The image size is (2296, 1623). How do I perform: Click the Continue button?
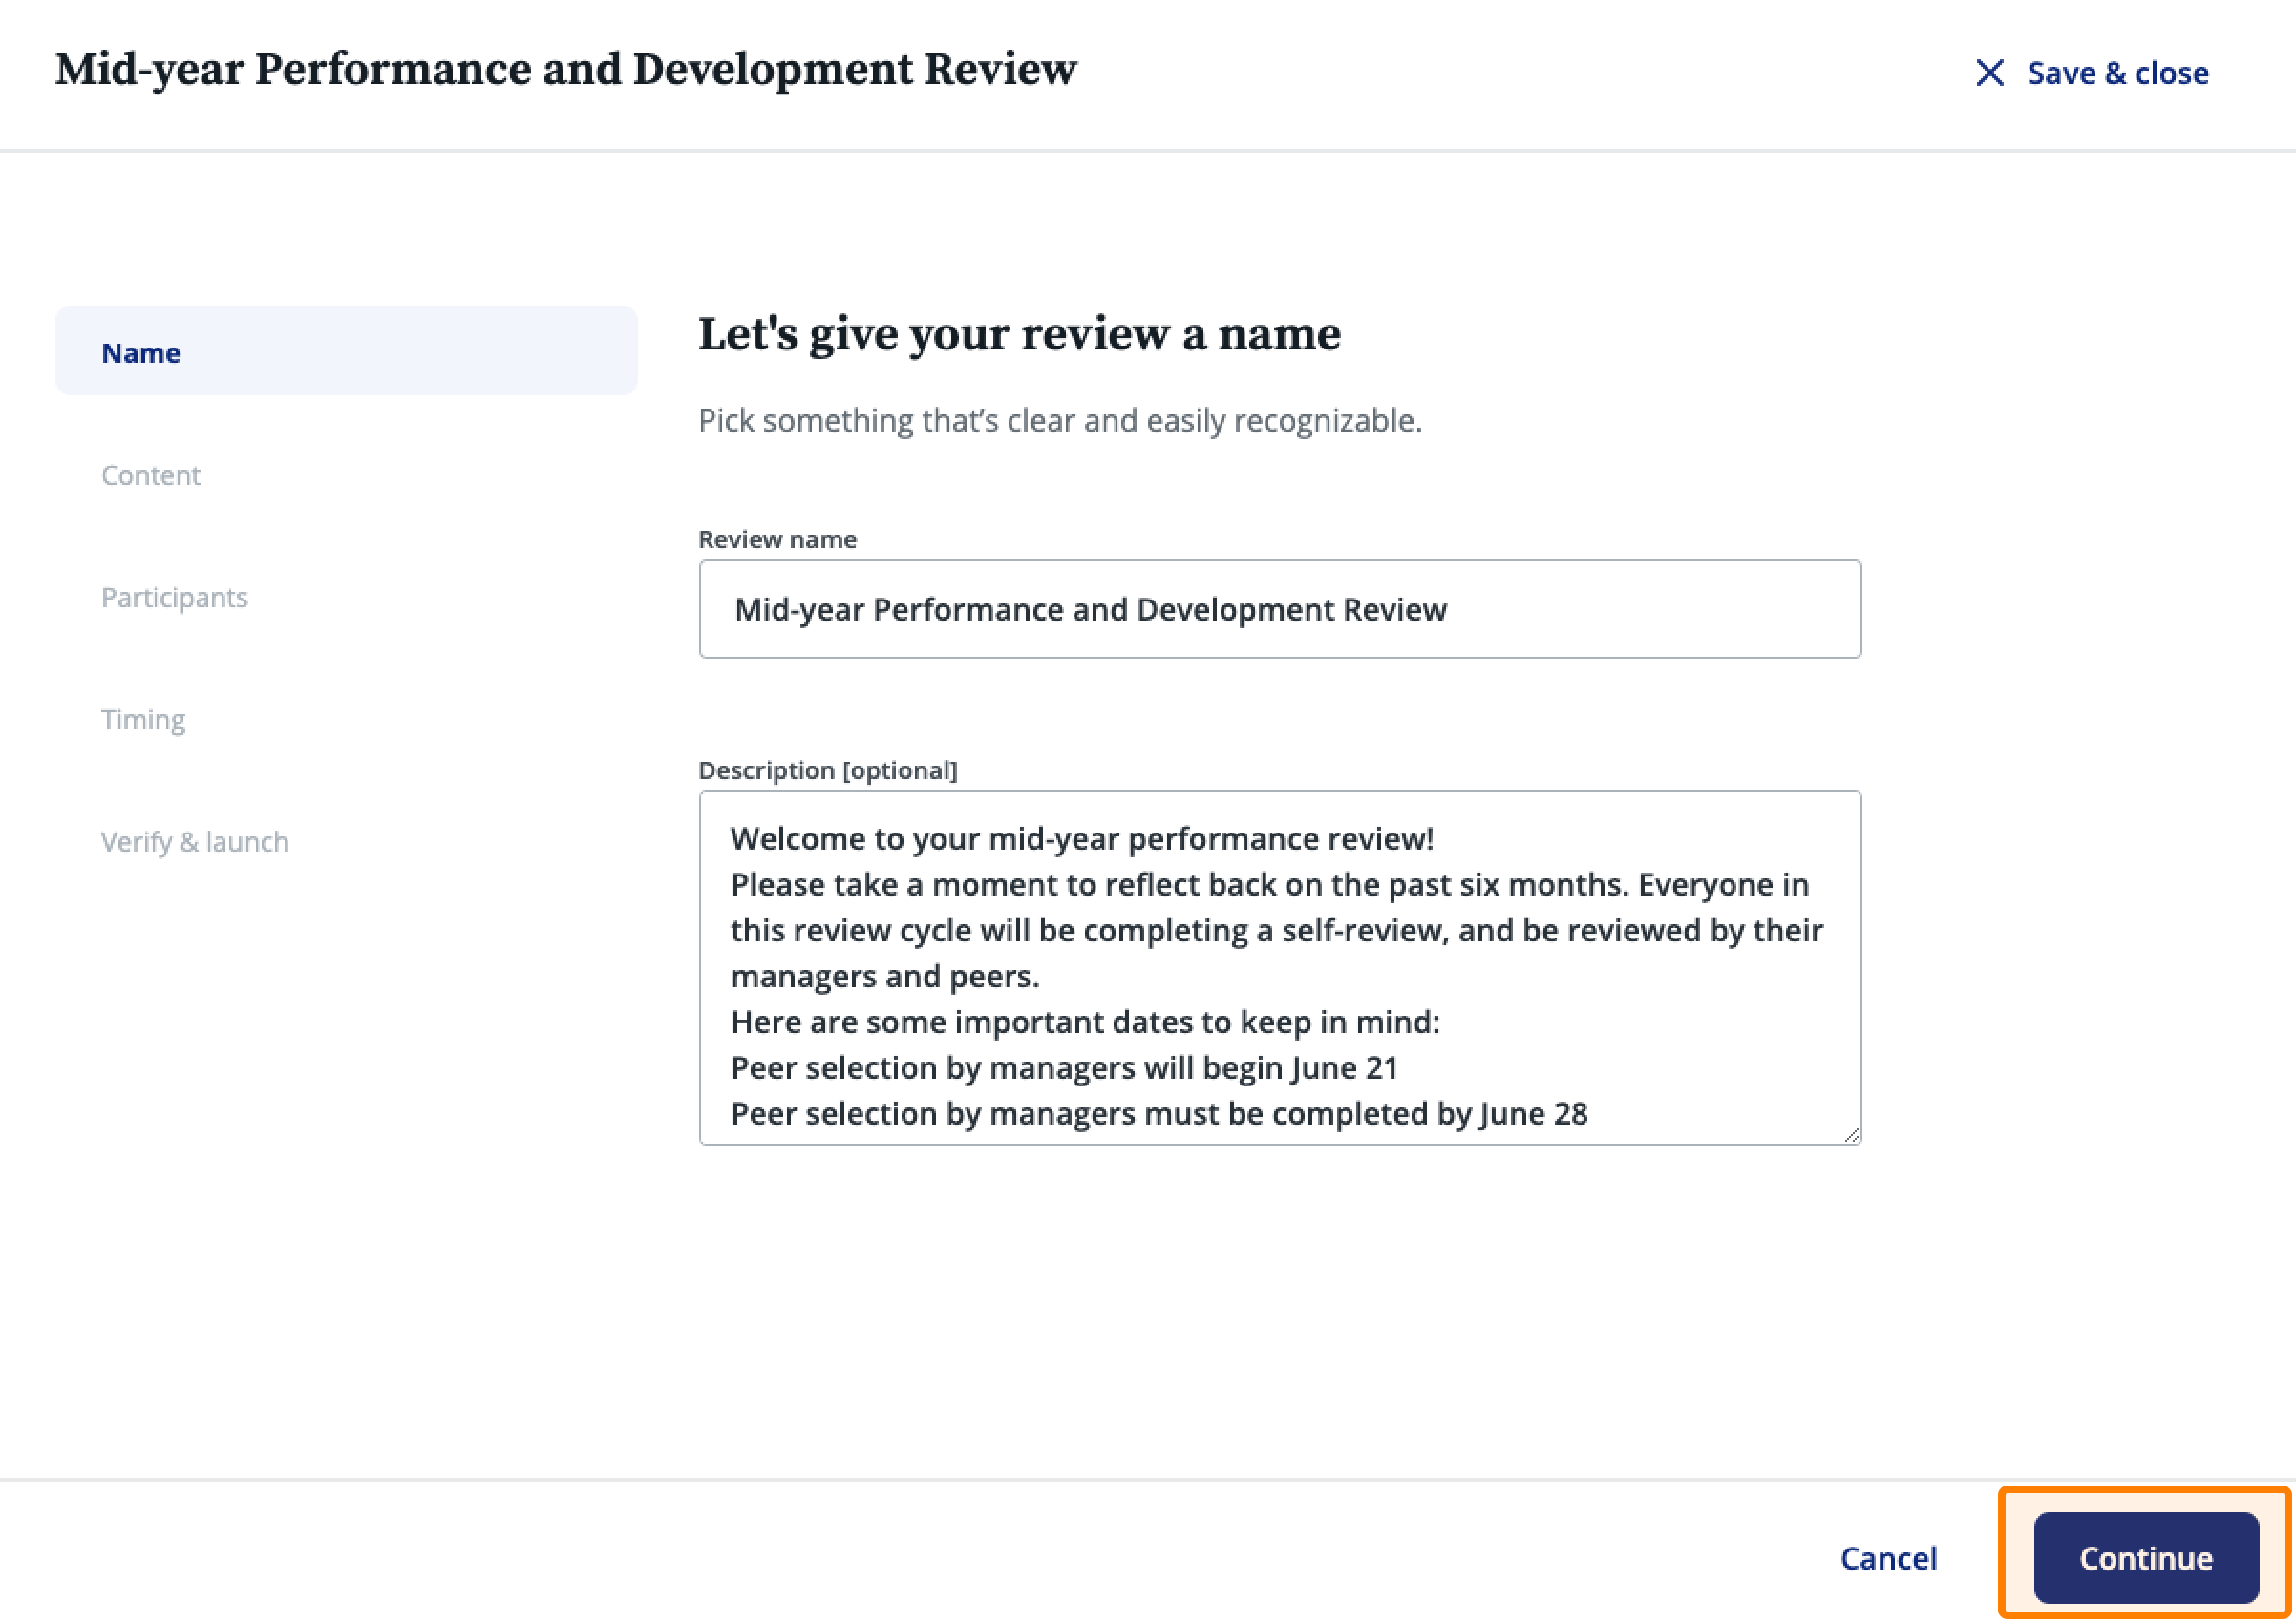(x=2146, y=1557)
